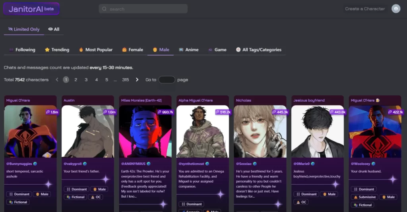
Task: Click the Submissive tag on Woolooey's card
Action: 364,197
